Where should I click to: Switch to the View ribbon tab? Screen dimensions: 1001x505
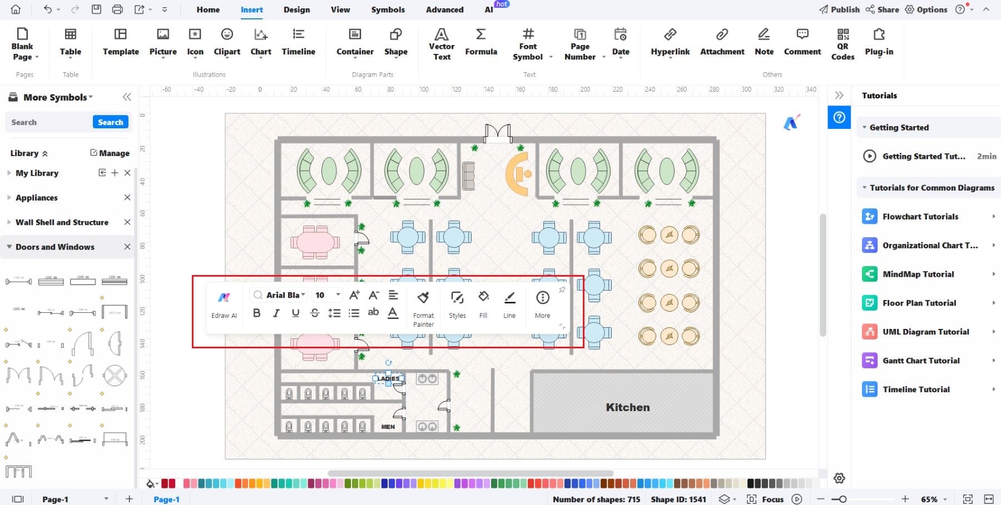pyautogui.click(x=340, y=9)
